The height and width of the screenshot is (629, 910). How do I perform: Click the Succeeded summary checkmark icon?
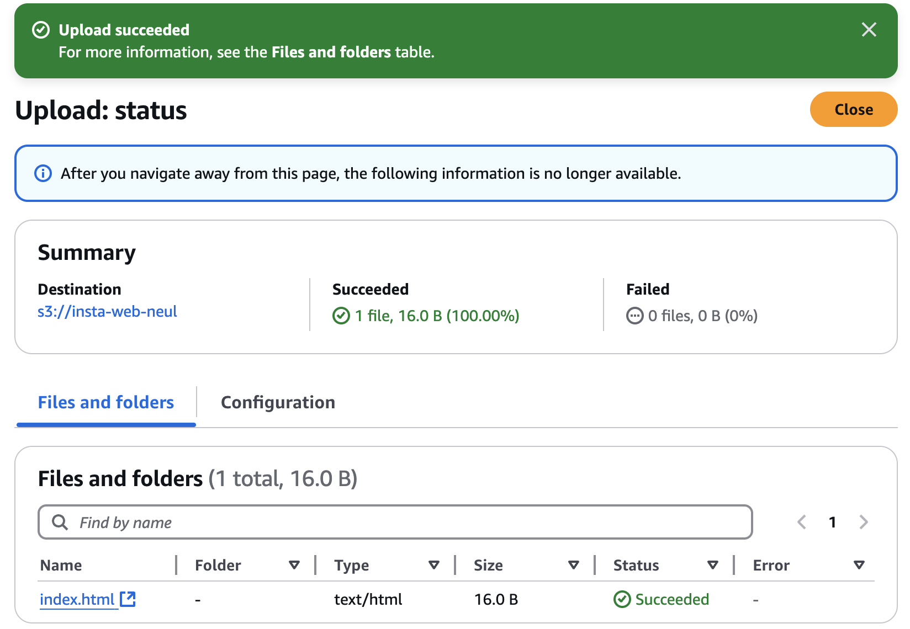tap(341, 316)
